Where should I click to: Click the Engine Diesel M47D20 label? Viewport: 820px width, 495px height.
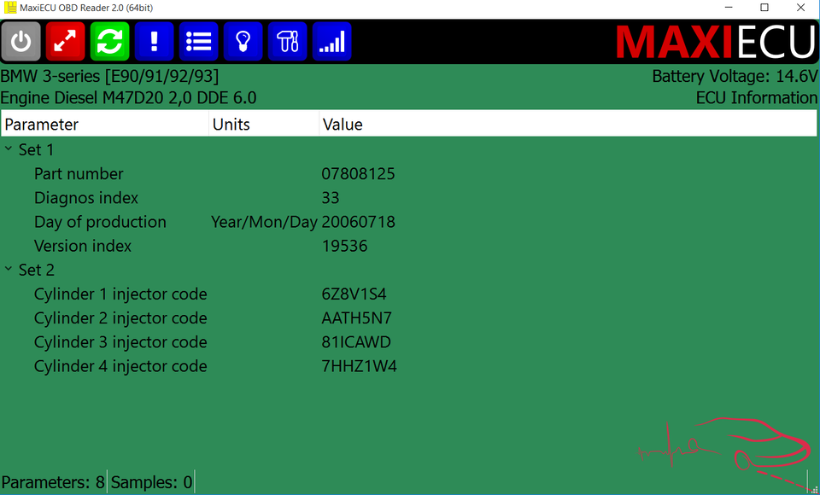(128, 98)
